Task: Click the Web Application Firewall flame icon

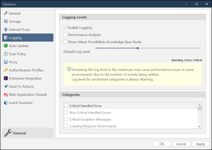Action: click(x=6, y=95)
